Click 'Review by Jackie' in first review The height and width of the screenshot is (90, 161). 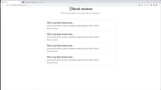[52, 28]
